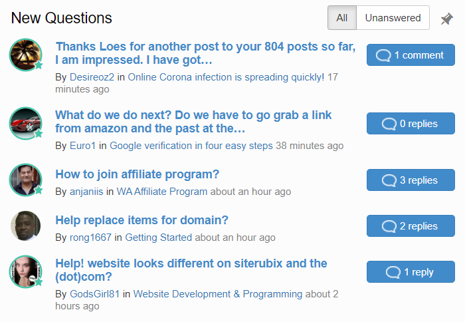Select the All filter toggle

point(342,18)
